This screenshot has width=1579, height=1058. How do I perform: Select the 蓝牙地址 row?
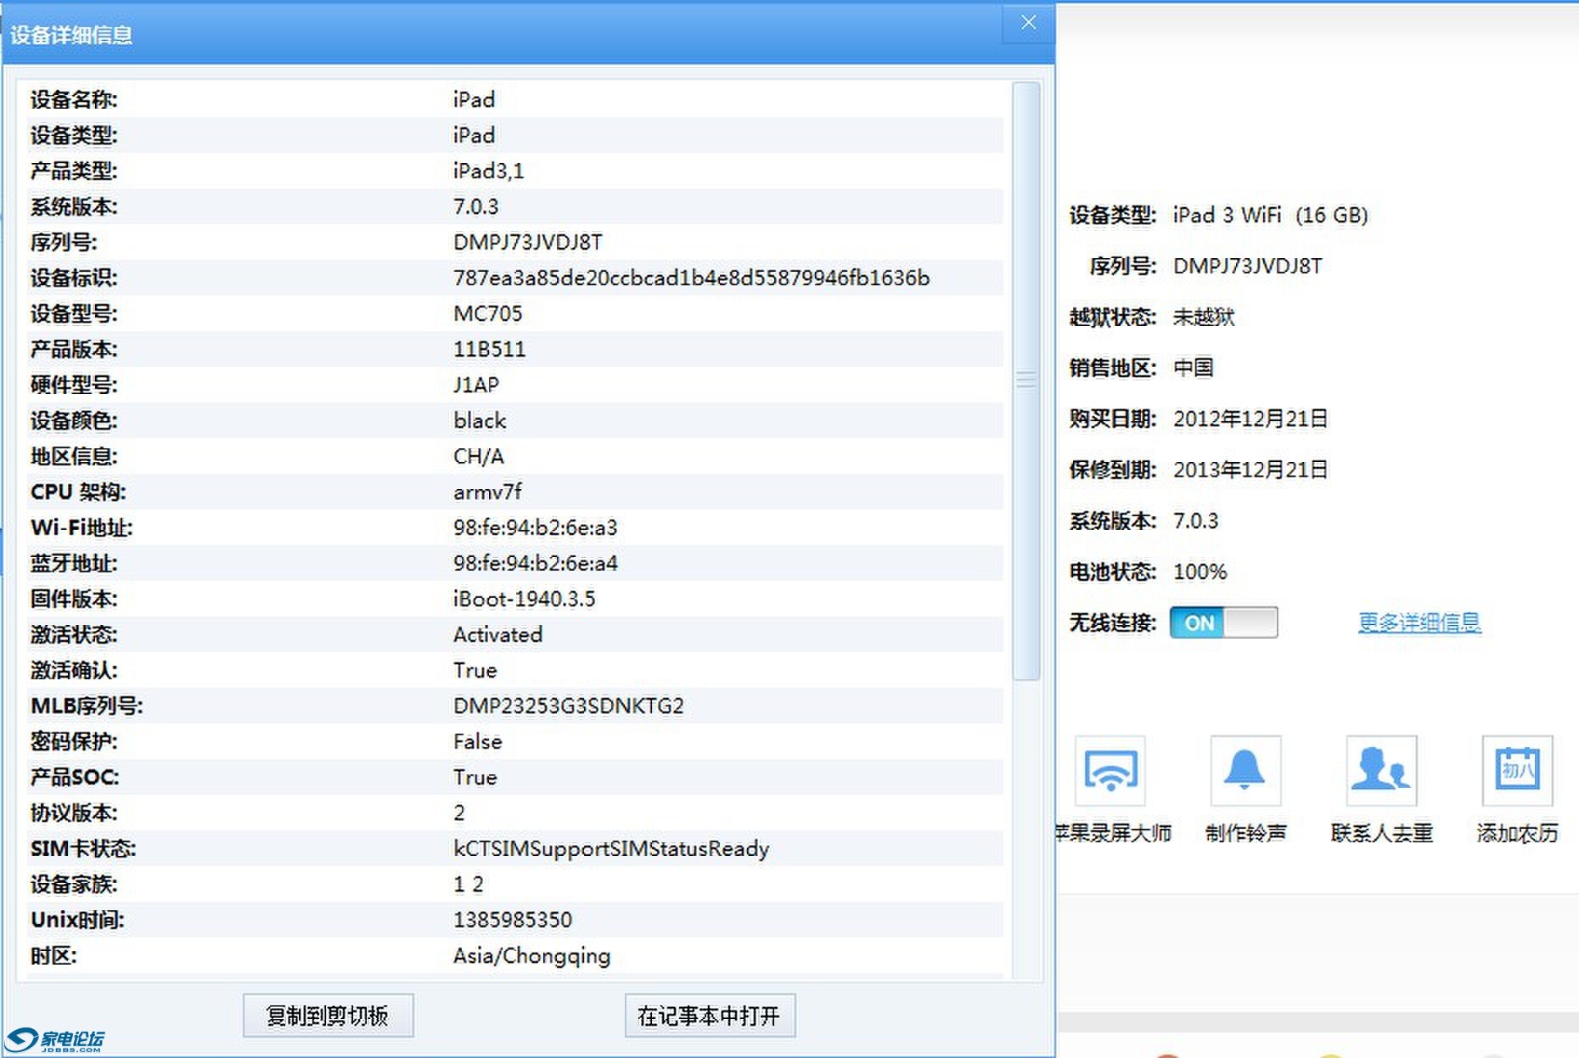(509, 564)
